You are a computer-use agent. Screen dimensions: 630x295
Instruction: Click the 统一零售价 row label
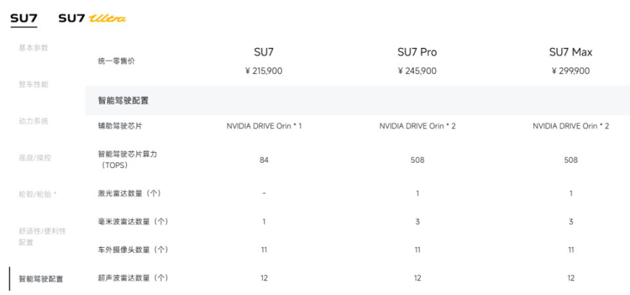click(x=116, y=61)
